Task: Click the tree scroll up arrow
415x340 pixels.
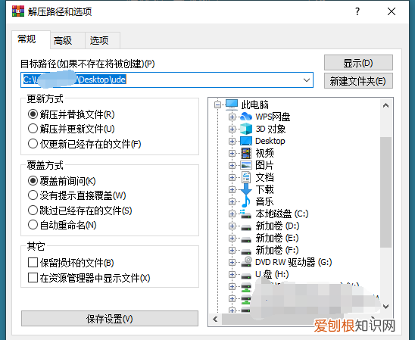Action: tap(386, 105)
